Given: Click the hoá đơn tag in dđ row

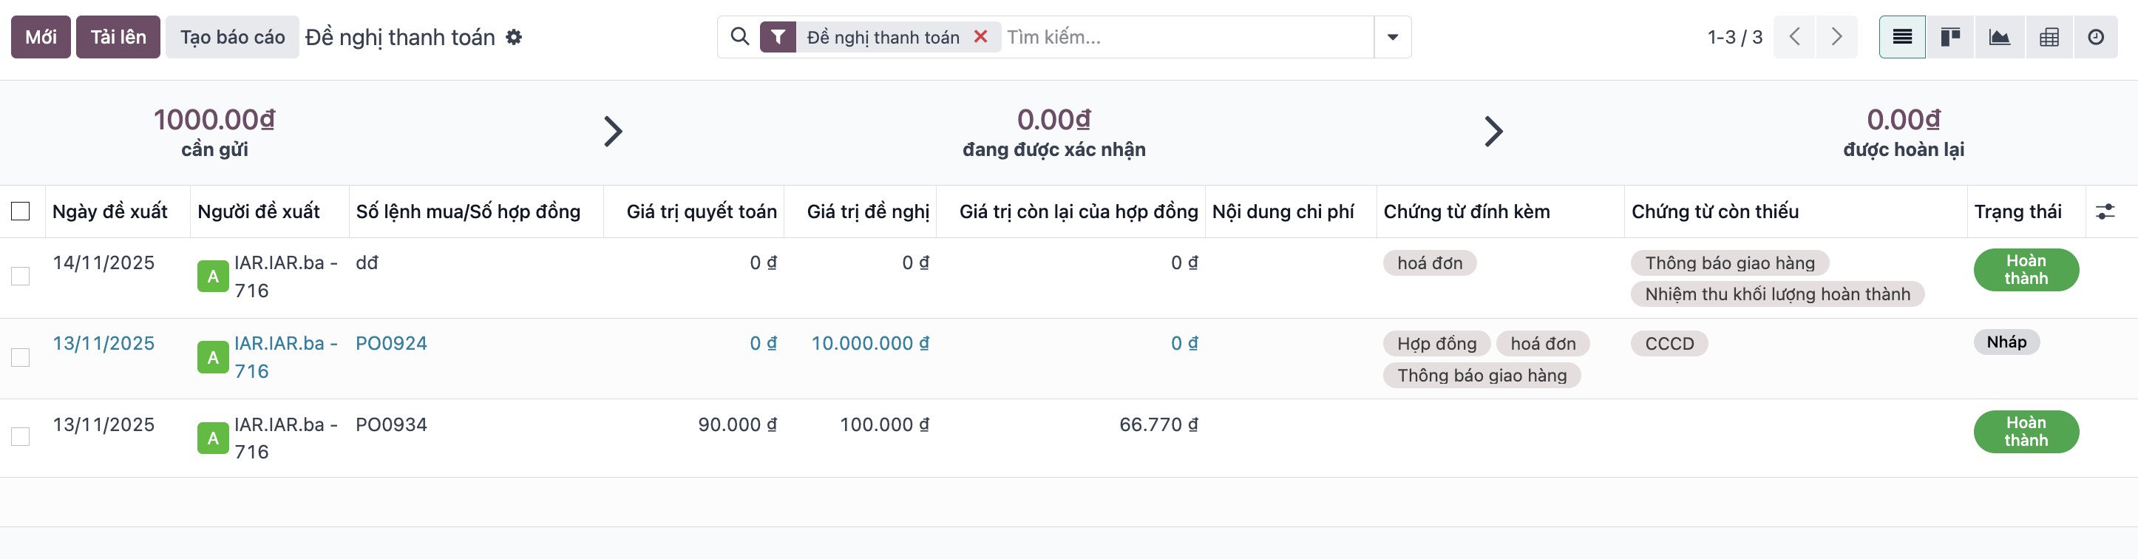Looking at the screenshot, I should (x=1429, y=263).
